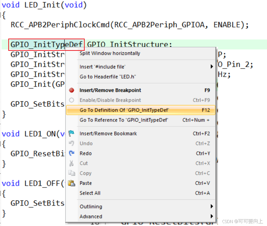This screenshot has width=267, height=226.
Task: Select Split Window horizontally menu entry
Action: 141,53
